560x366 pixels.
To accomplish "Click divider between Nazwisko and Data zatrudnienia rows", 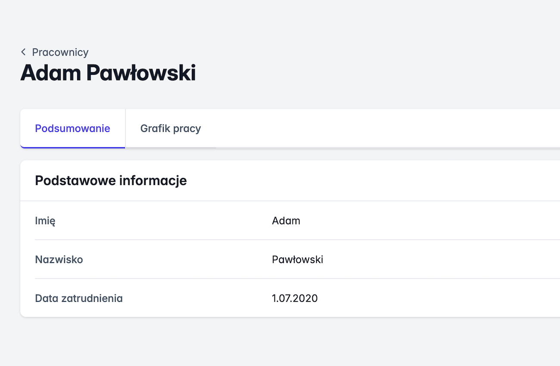I will coord(258,279).
